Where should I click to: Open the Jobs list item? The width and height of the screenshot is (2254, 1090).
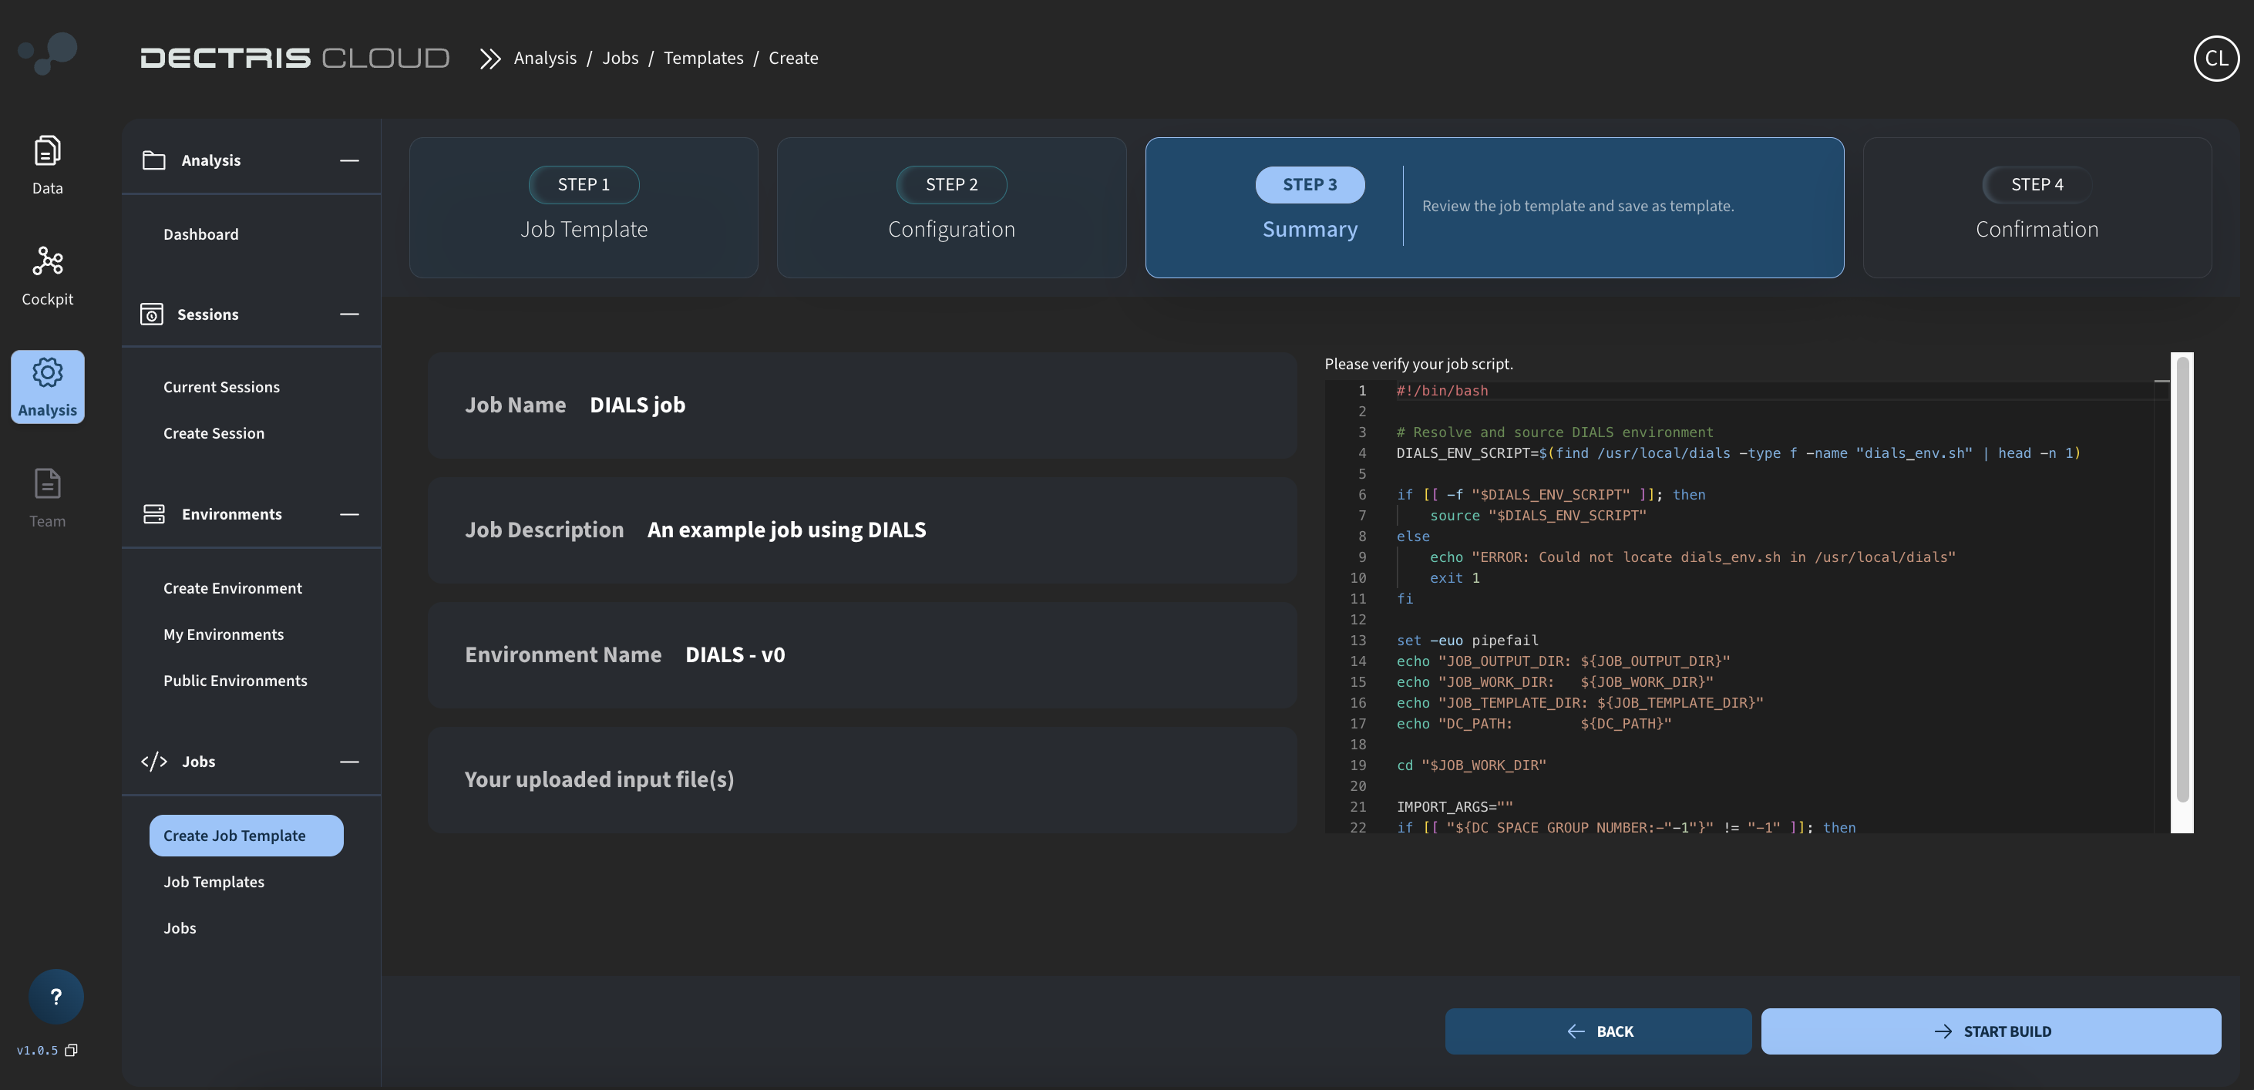click(x=180, y=928)
